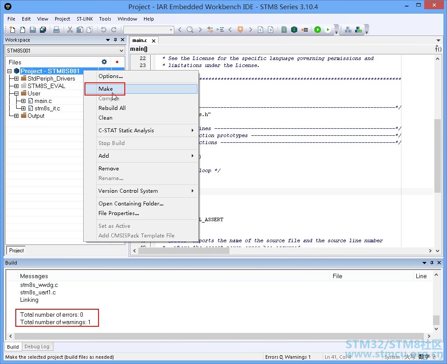447x364 pixels.
Task: Open the Tools menu
Action: (105, 19)
